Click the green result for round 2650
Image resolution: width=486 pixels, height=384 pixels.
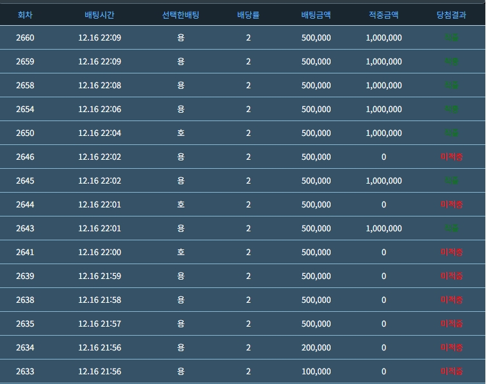pyautogui.click(x=452, y=133)
